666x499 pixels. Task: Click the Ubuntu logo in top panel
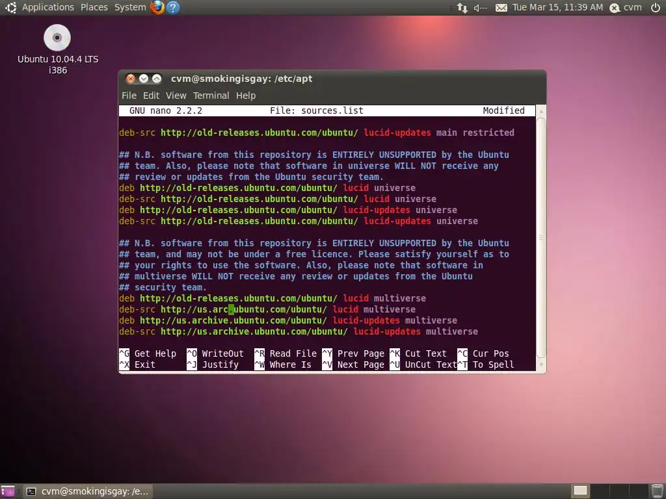click(10, 7)
